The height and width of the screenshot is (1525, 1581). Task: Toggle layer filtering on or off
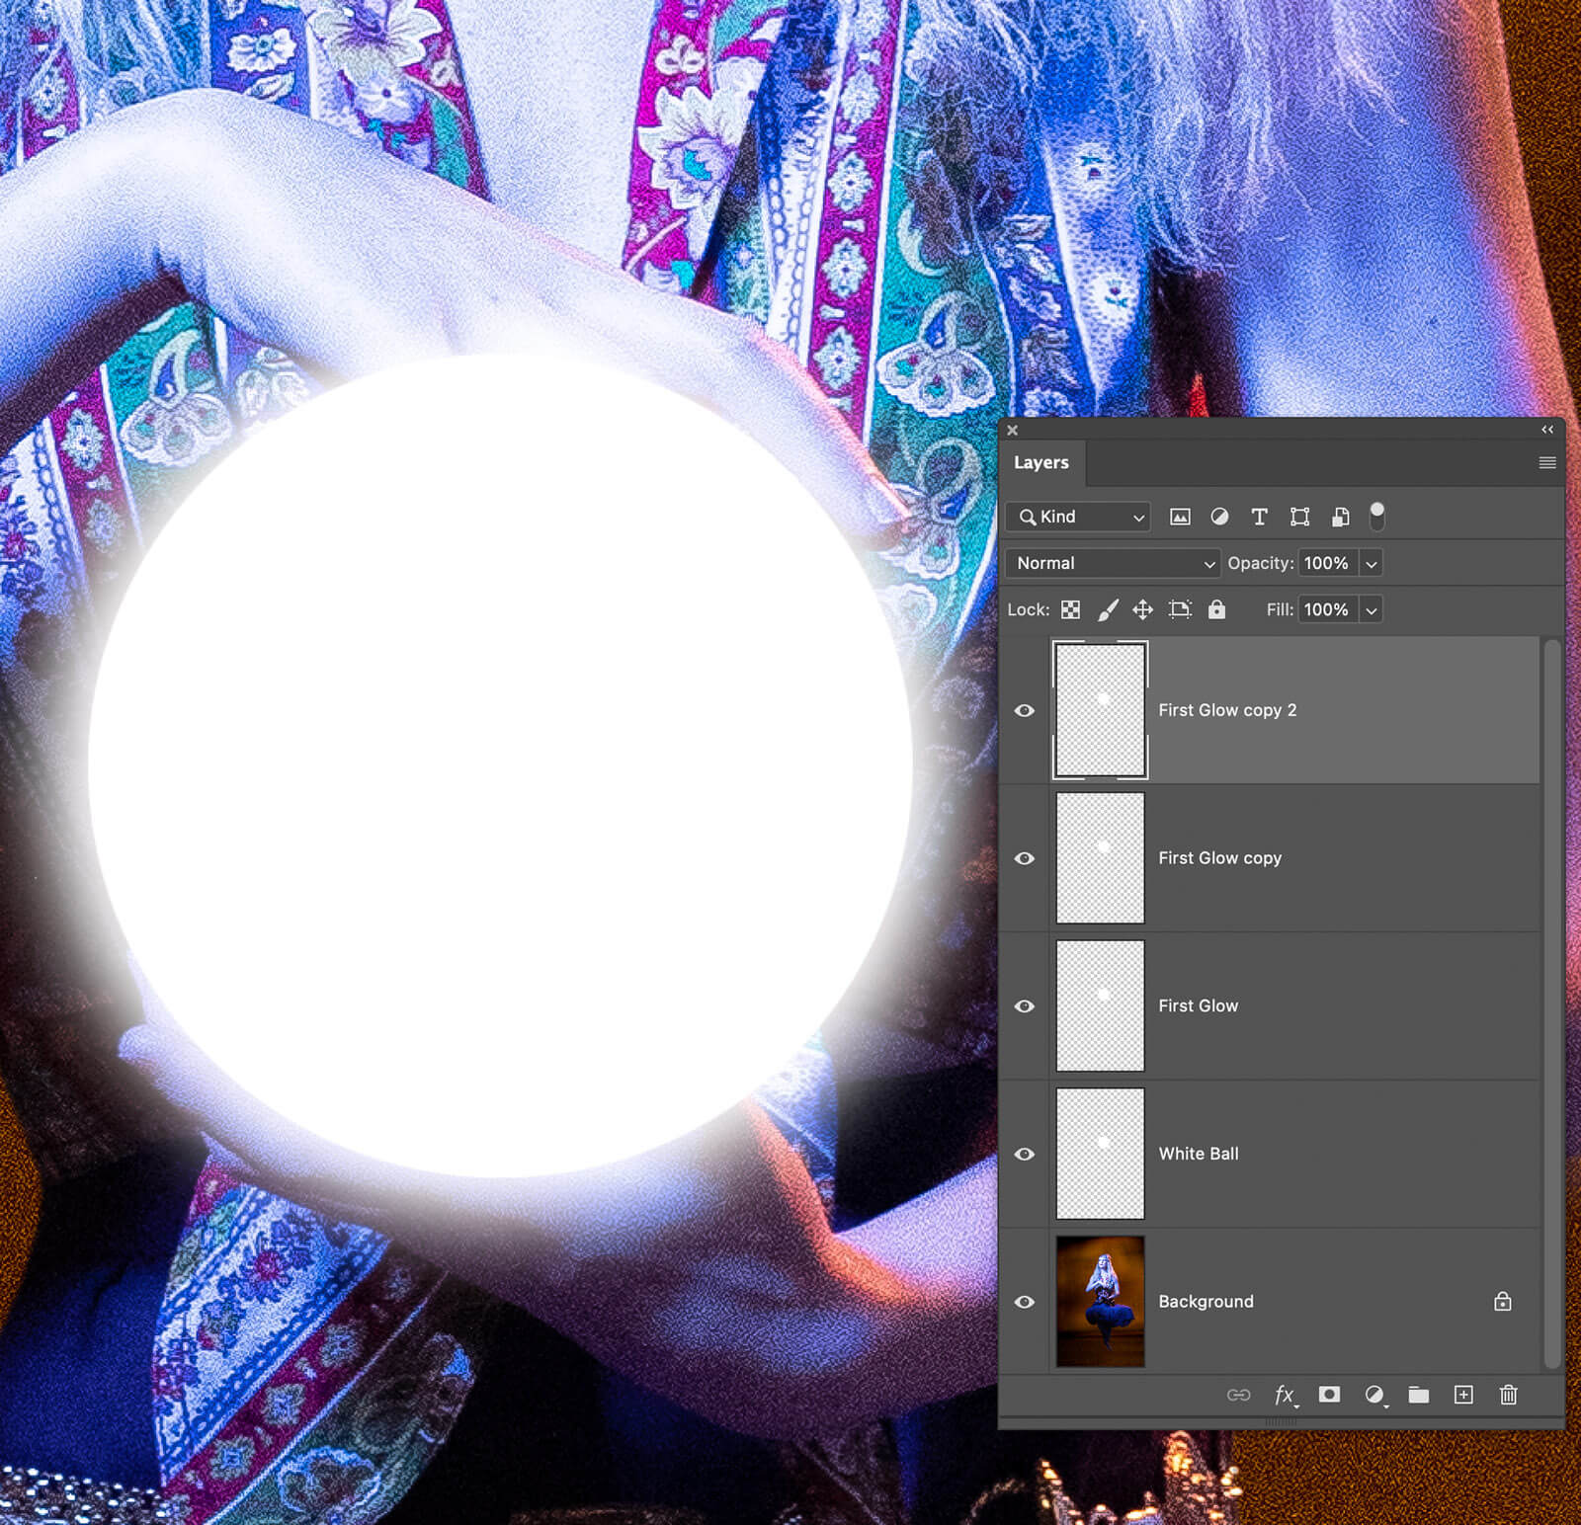[1376, 516]
